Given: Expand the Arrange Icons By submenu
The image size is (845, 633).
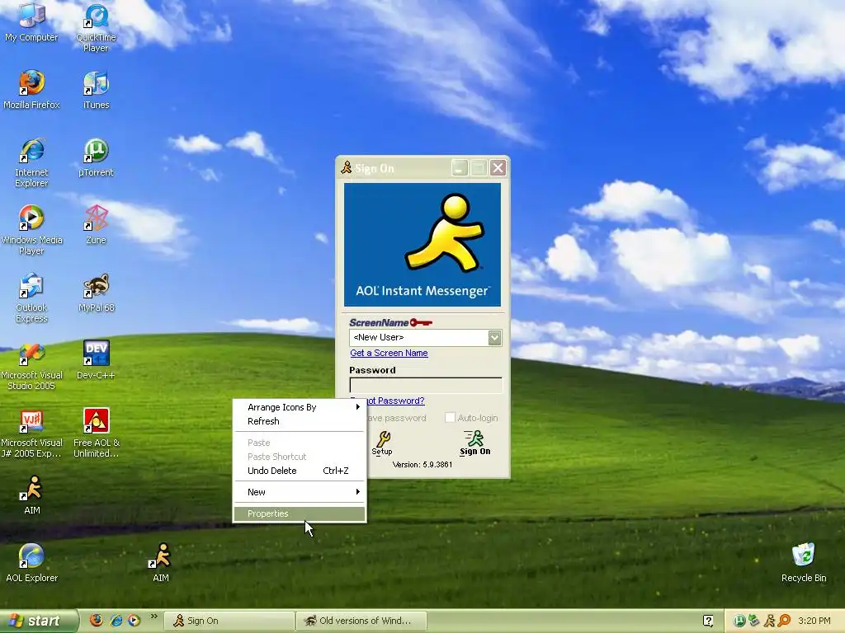Looking at the screenshot, I should (300, 407).
